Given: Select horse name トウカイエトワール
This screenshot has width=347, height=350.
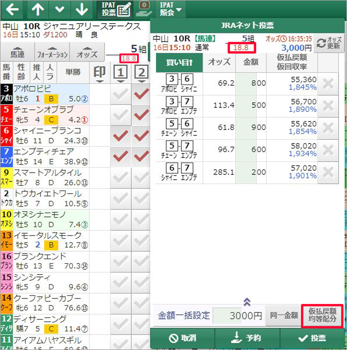Looking at the screenshot, I should coord(48,193).
